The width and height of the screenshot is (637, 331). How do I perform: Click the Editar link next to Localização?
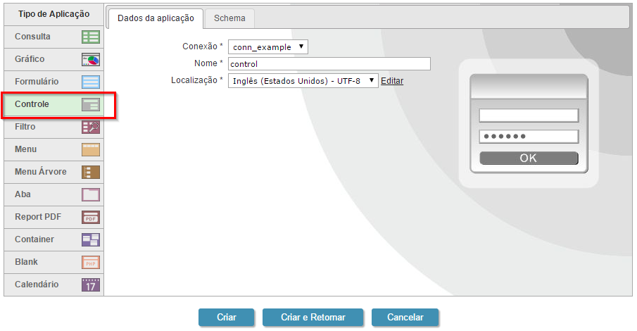(392, 81)
